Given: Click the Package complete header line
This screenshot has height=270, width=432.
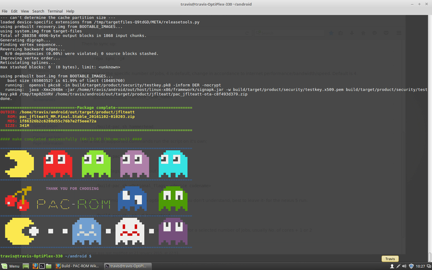Looking at the screenshot, I should pyautogui.click(x=96, y=107).
